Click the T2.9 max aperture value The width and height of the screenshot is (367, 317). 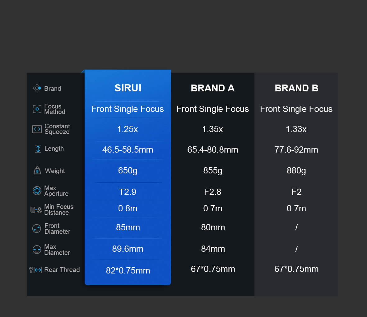click(x=128, y=192)
